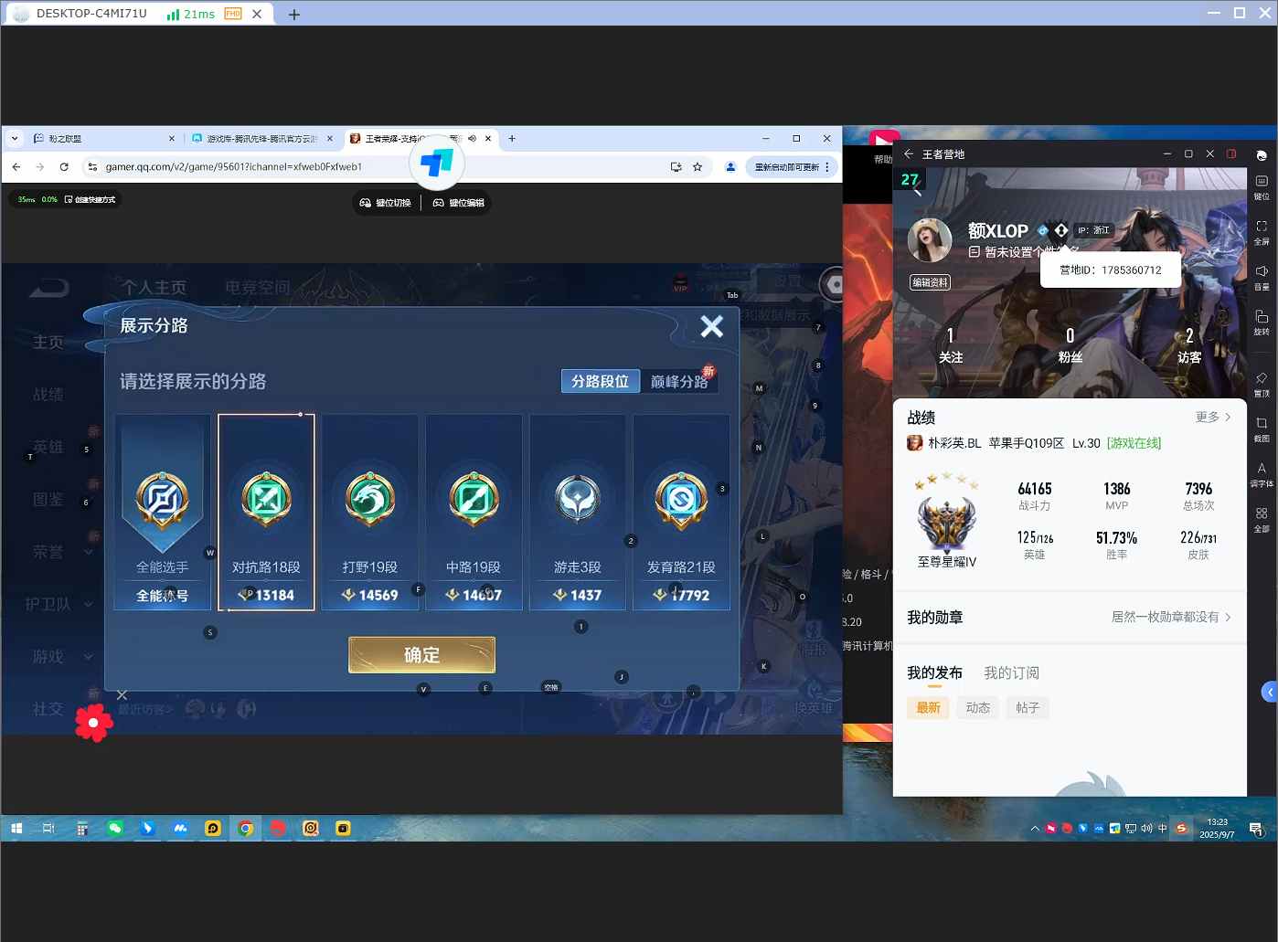The width and height of the screenshot is (1278, 942).
Task: Click profile avatar of 额XLOP
Action: point(930,240)
